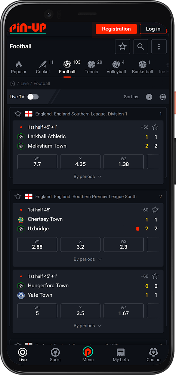Expand By periods under Chertsey Town match
176x375 pixels.
point(88,259)
